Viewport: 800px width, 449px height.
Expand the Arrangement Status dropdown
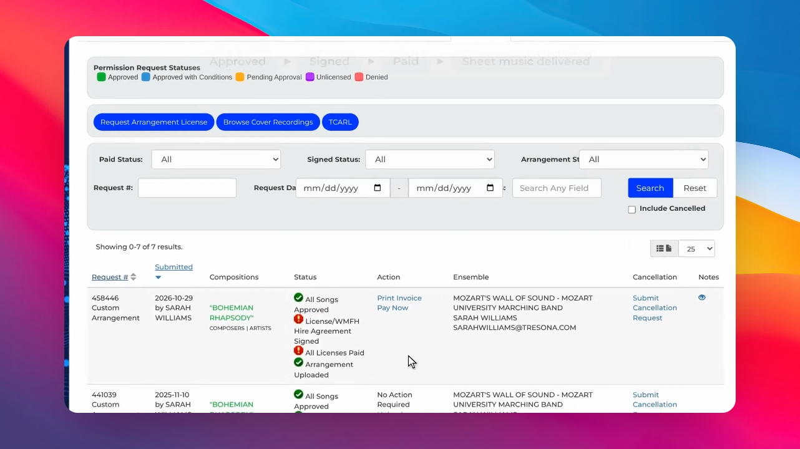coord(644,159)
